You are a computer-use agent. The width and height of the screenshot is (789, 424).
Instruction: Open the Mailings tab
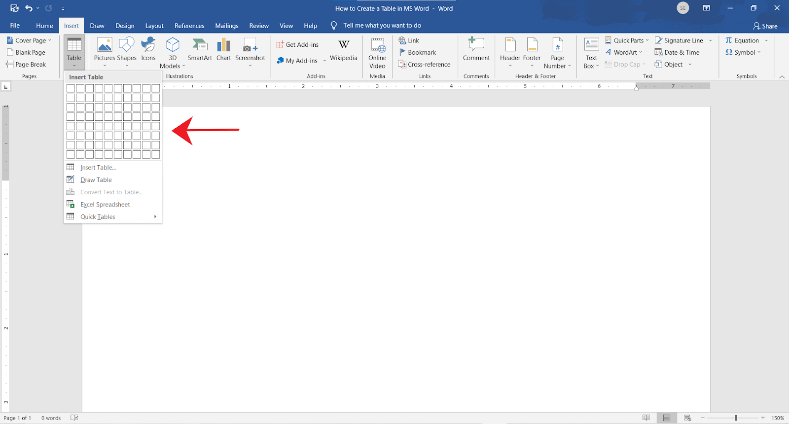click(227, 26)
